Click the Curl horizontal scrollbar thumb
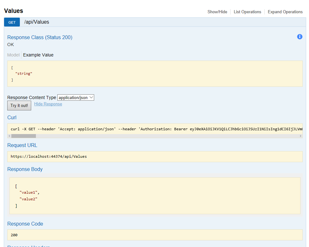 (x=24, y=136)
